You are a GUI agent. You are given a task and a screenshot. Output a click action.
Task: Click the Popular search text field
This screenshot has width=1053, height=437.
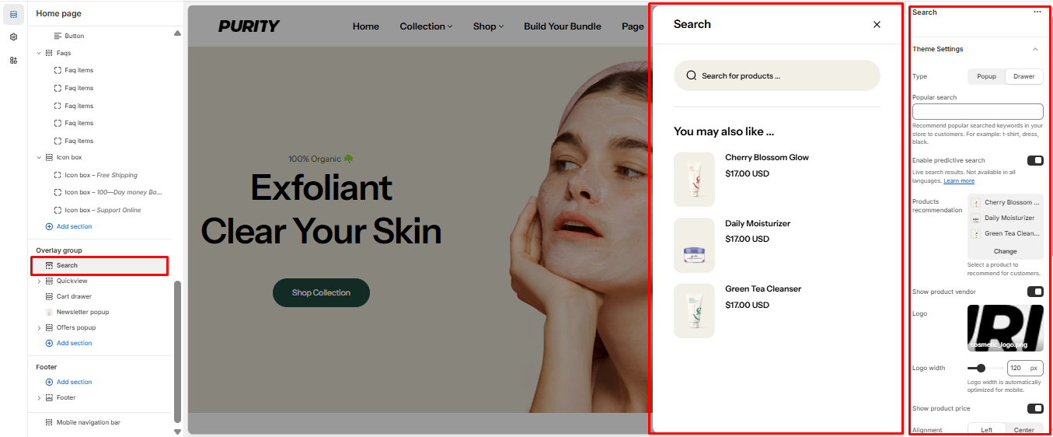point(977,111)
